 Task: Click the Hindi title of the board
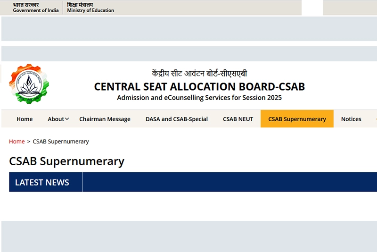199,74
